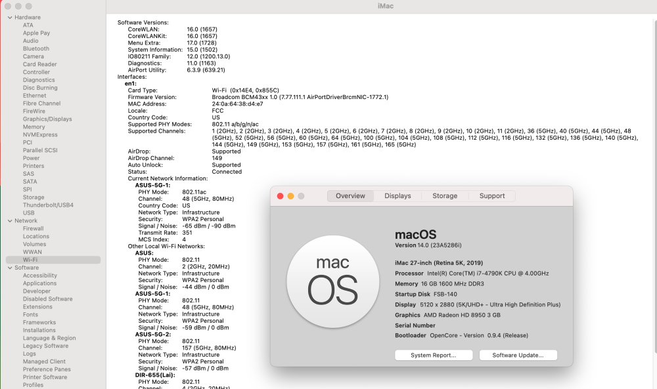Select Printer Software in the sidebar
Screen dimensions: 657x389
[45, 377]
